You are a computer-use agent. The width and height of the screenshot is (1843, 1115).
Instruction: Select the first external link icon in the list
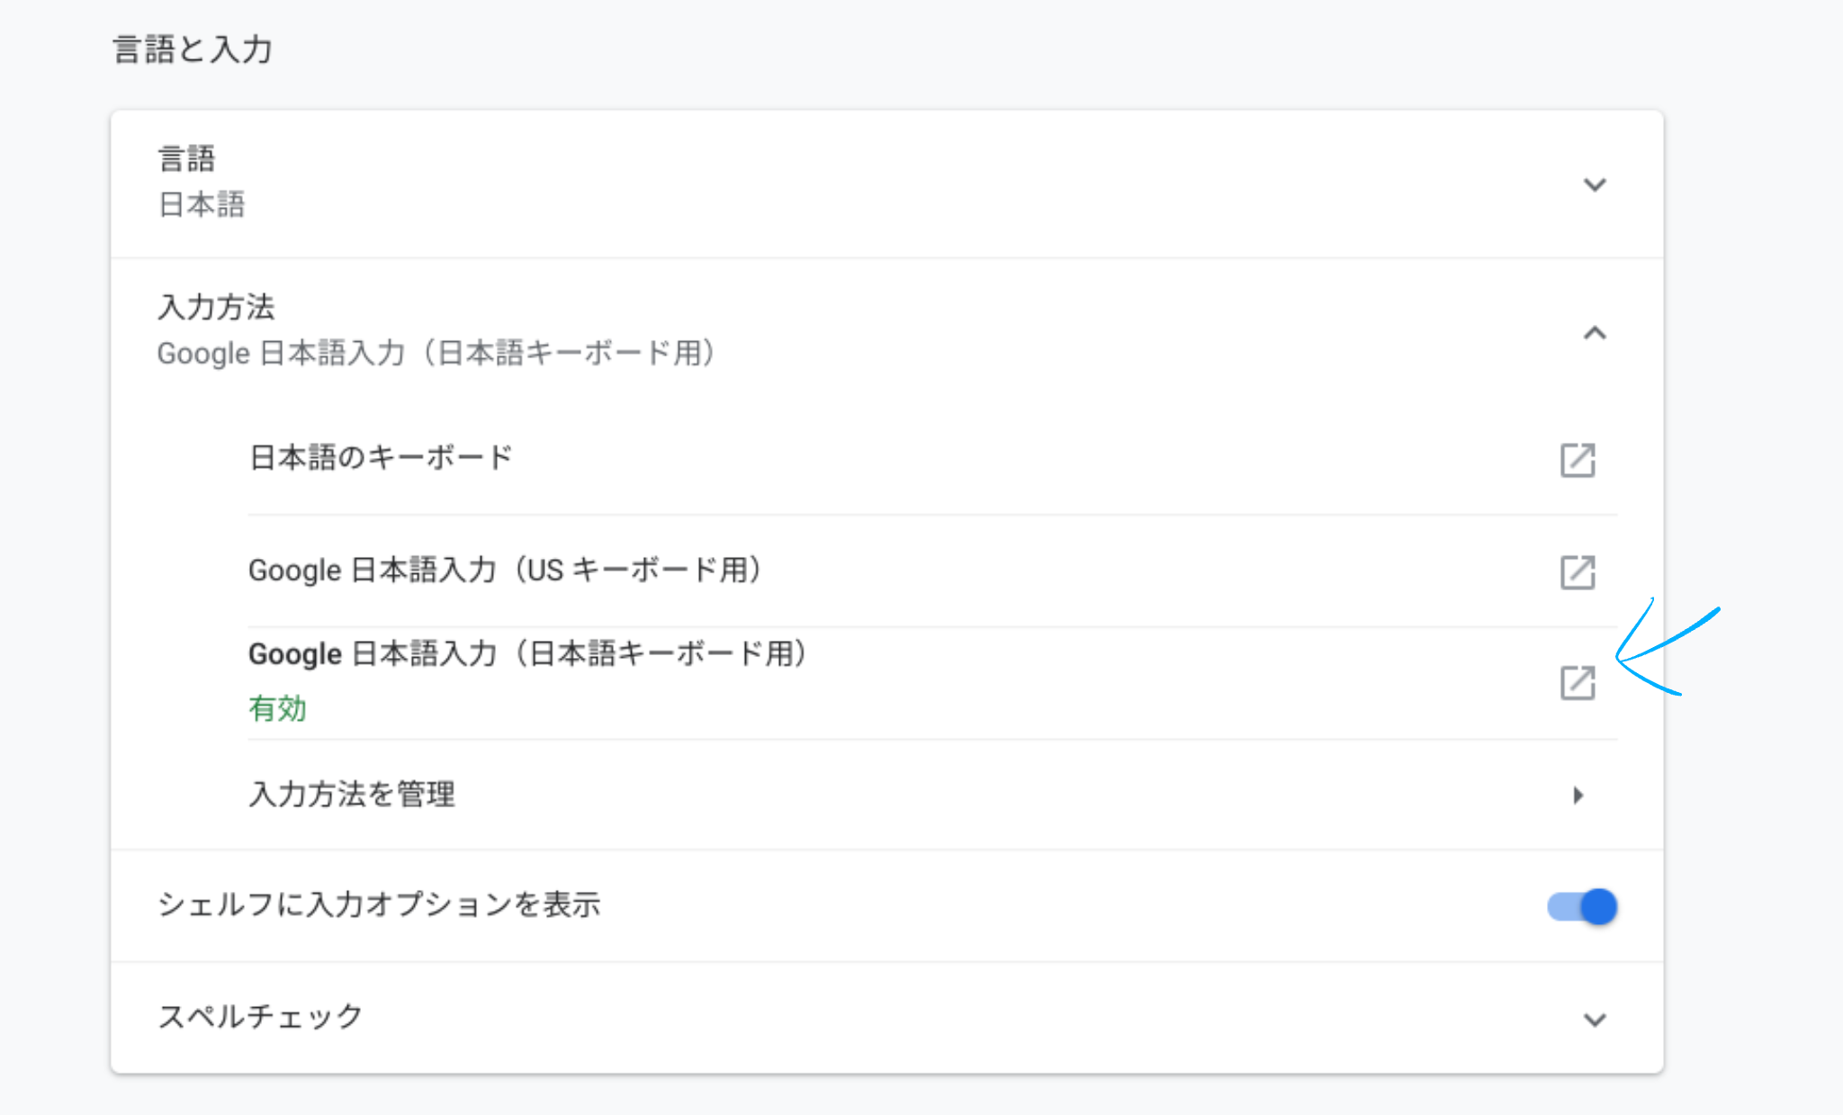click(1579, 461)
